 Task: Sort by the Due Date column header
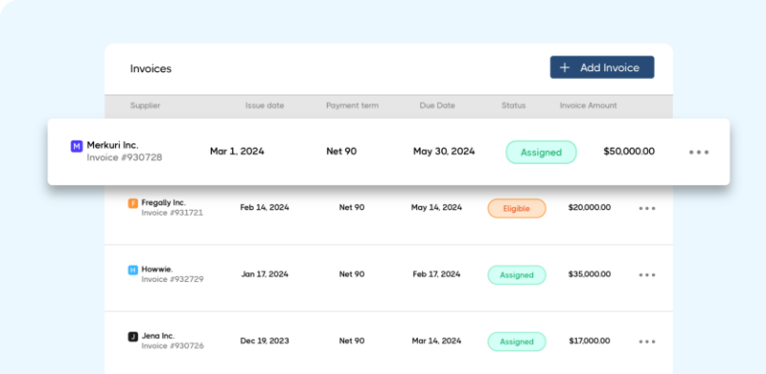click(437, 105)
